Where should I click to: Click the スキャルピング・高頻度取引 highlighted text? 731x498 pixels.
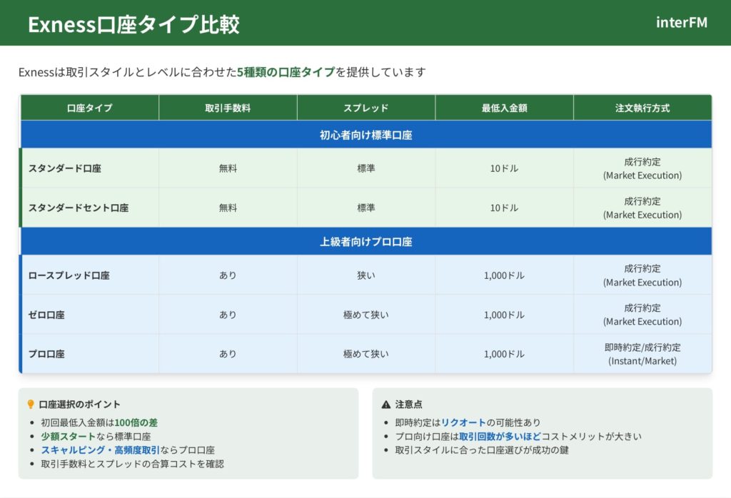pyautogui.click(x=99, y=450)
